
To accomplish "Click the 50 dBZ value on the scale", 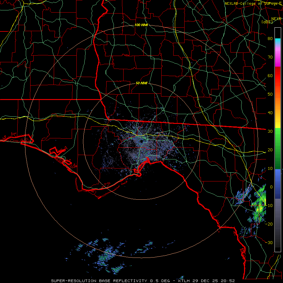I will (x=270, y=94).
